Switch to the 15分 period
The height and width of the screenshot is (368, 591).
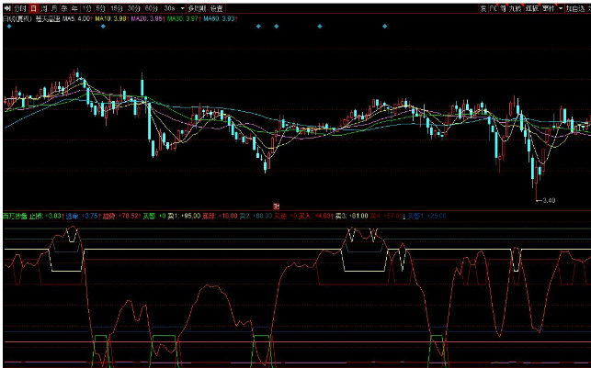[117, 8]
